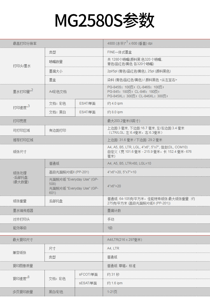Select the 打印头/墨水 category cell
Viewport: 210px width, 298px height.
coord(22,66)
